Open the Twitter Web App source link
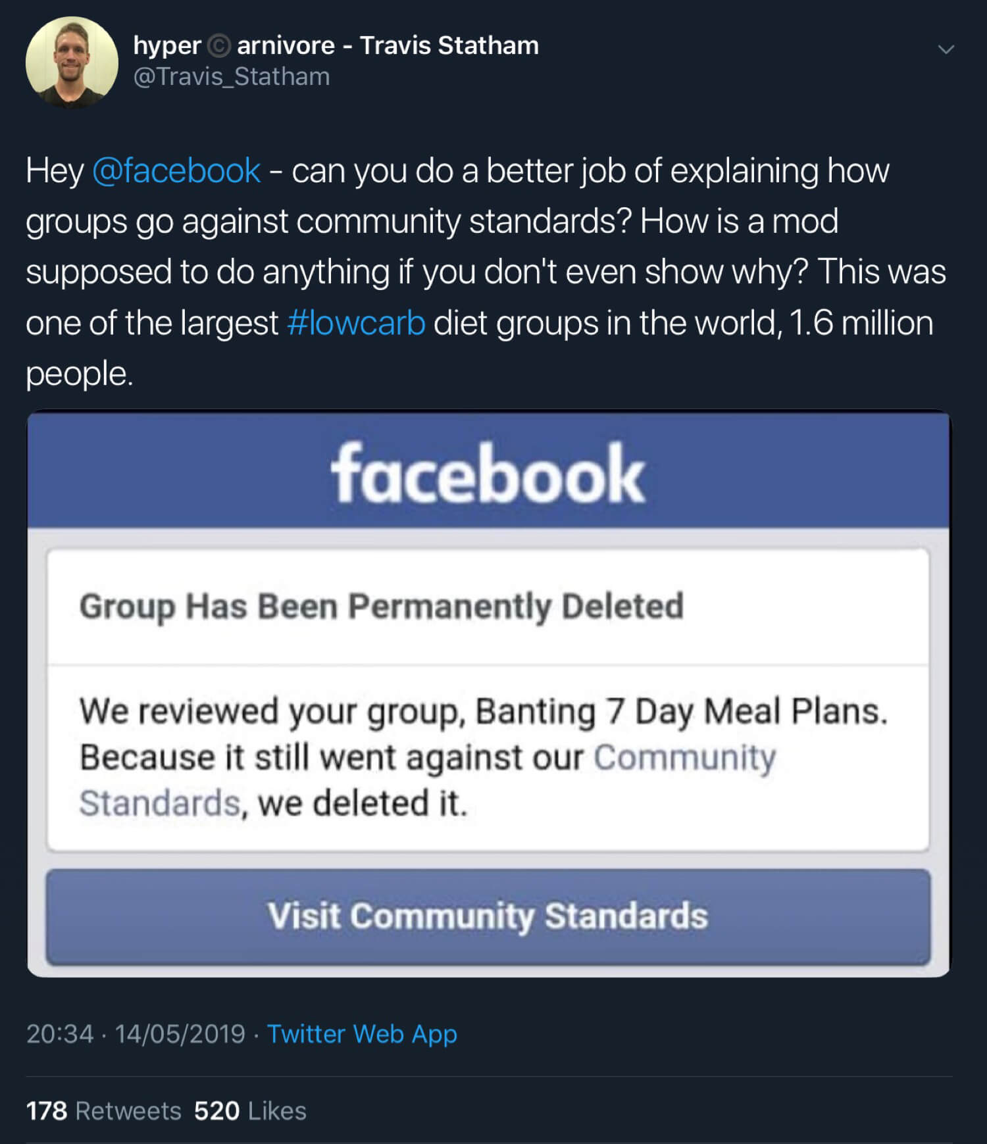987x1144 pixels. pos(362,1033)
